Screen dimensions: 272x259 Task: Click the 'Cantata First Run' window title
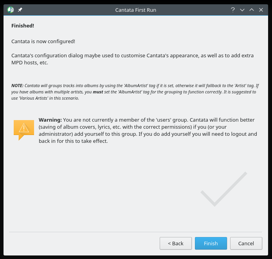136,10
